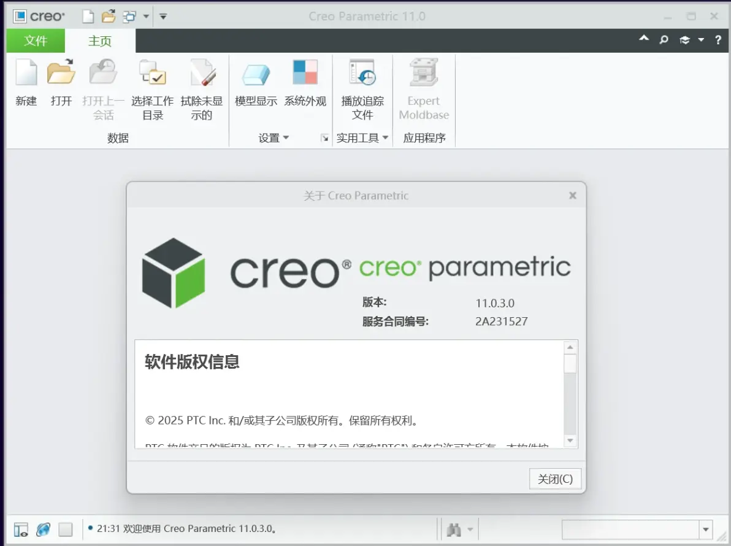
Task: Click the binoculars find icon
Action: point(454,529)
